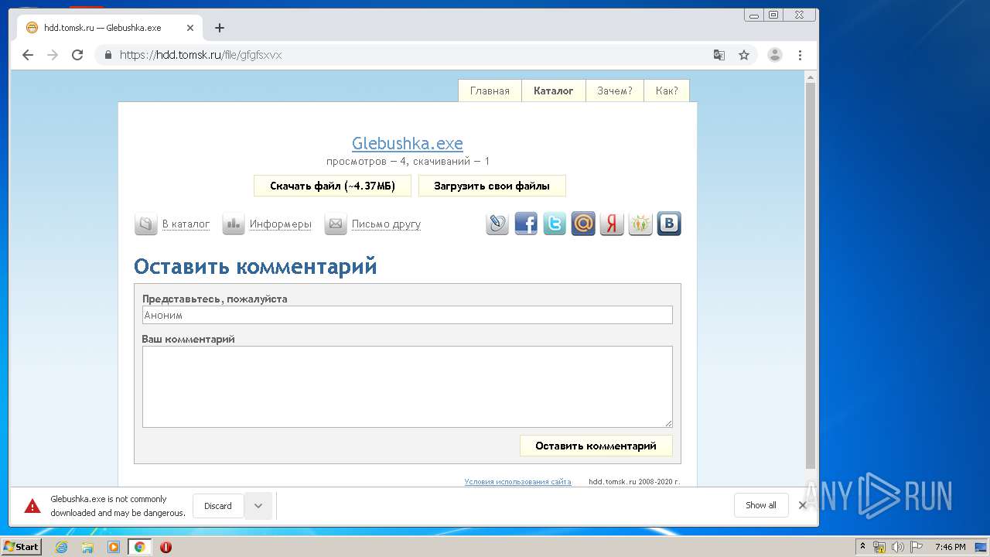Dismiss the download bar
The width and height of the screenshot is (990, 557).
(x=802, y=505)
